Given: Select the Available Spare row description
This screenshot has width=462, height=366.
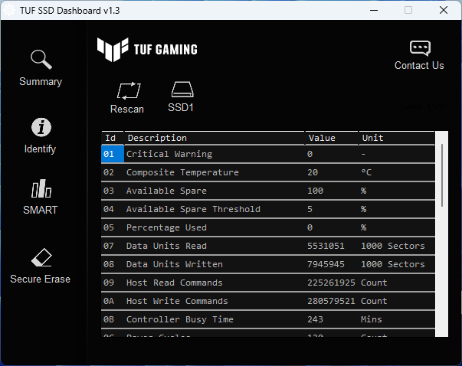Looking at the screenshot, I should pyautogui.click(x=166, y=191).
